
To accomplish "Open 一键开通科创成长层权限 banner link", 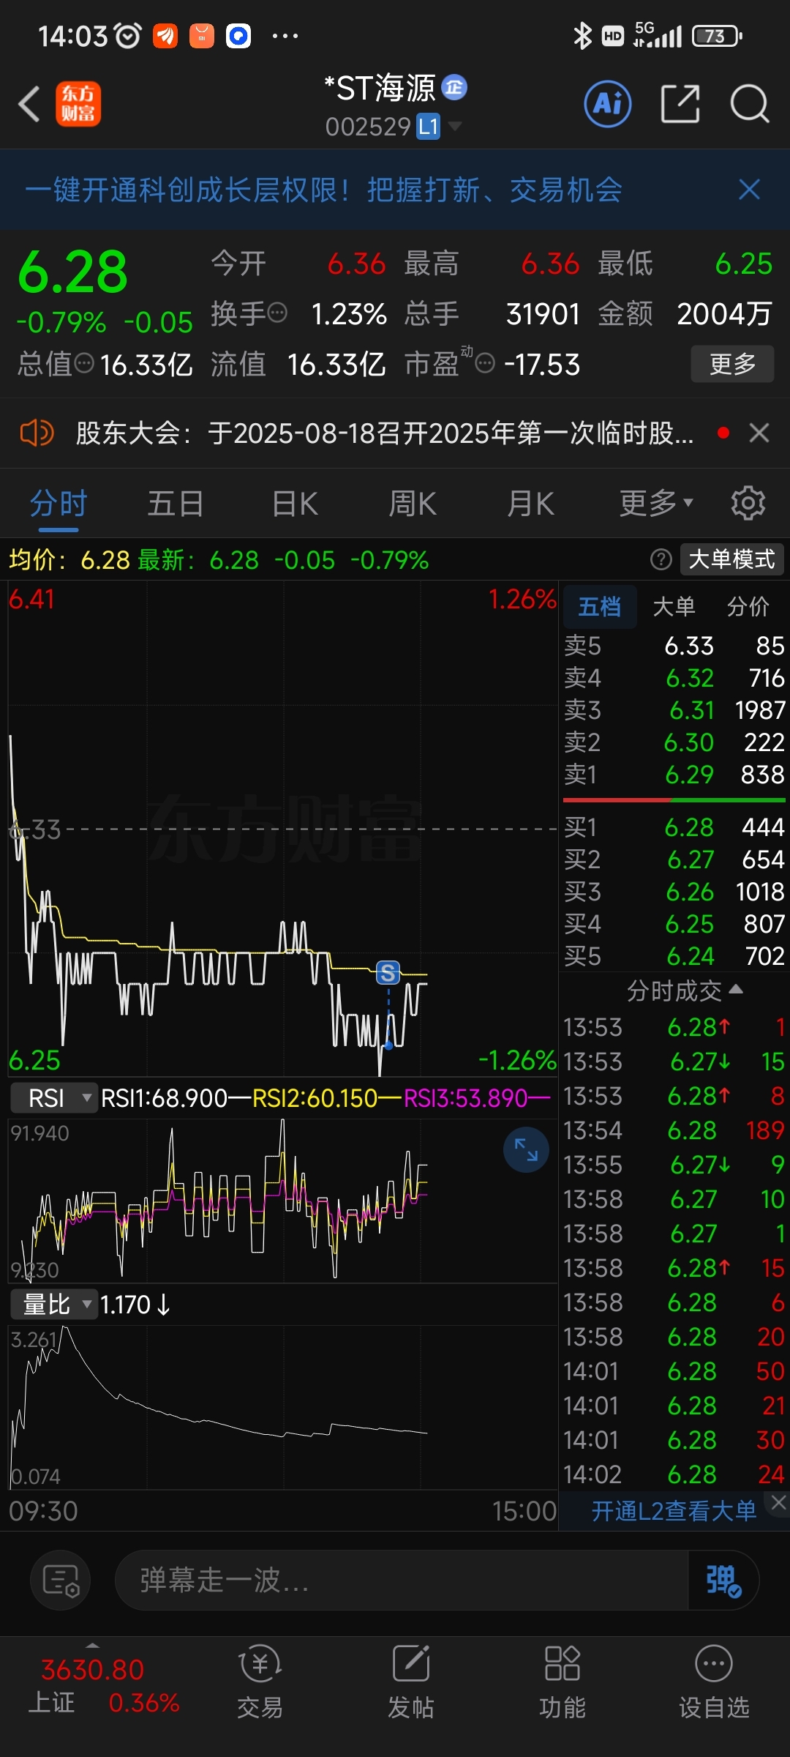I will tap(323, 190).
